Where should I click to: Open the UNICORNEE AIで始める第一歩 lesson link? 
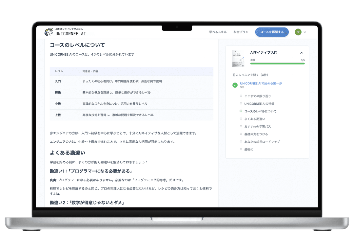pyautogui.click(x=261, y=83)
